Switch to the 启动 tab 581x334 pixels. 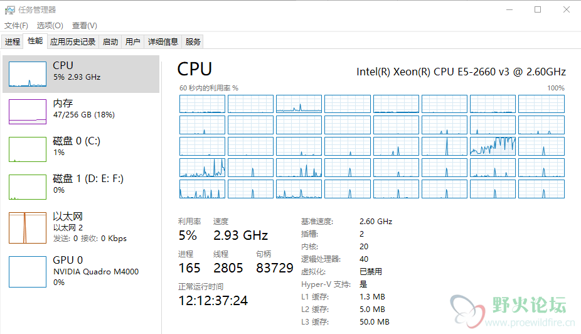click(110, 41)
